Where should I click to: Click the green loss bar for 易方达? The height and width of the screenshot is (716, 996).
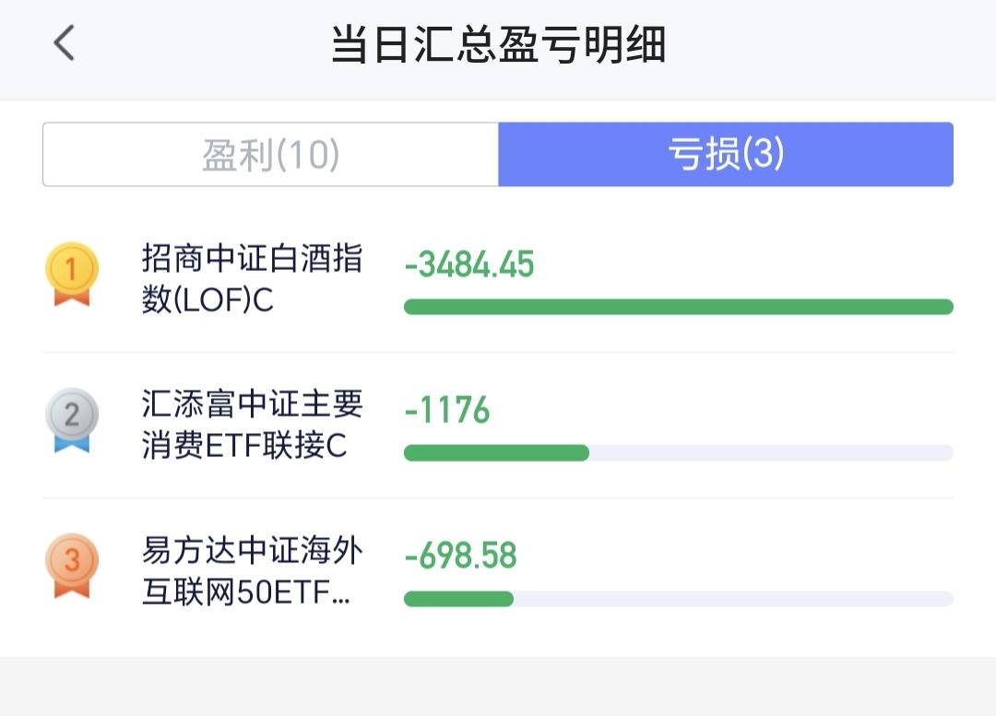click(x=458, y=599)
